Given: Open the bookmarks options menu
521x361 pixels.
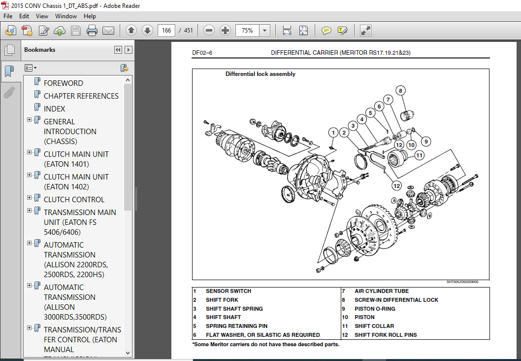Looking at the screenshot, I should click(30, 68).
